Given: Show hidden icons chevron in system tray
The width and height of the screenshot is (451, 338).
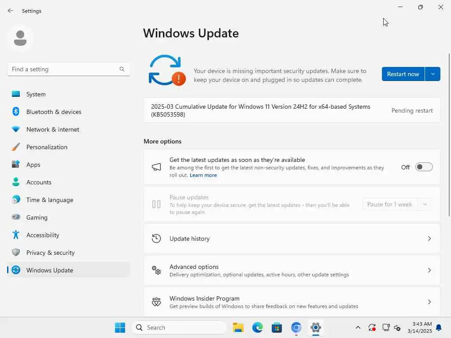Looking at the screenshot, I should point(358,327).
